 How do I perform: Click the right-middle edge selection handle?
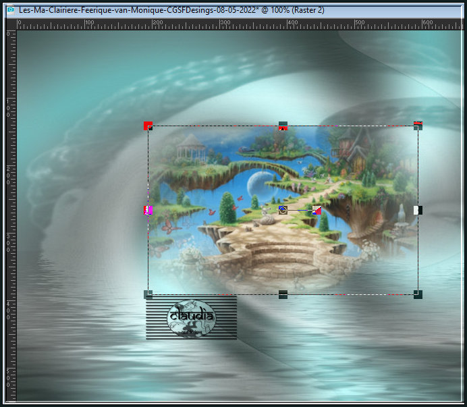tap(418, 210)
